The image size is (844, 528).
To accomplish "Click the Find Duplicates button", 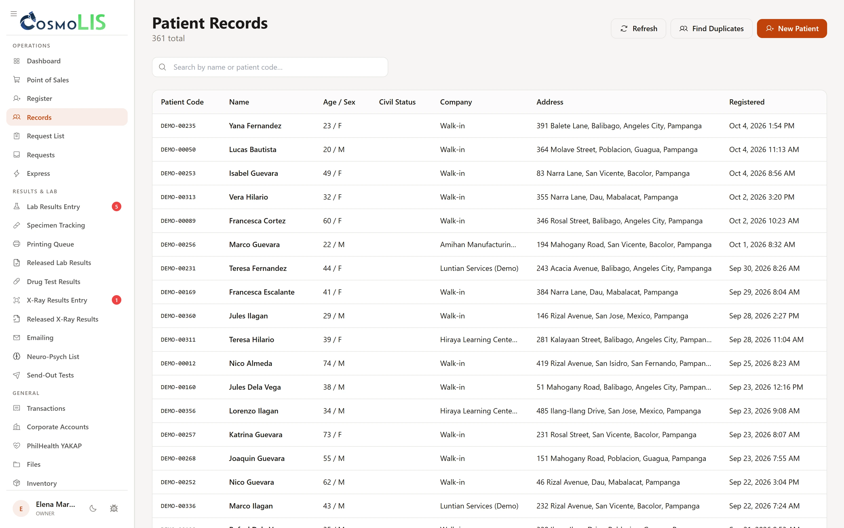I will [x=711, y=29].
